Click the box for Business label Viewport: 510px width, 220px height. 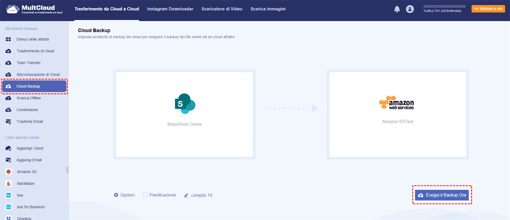coord(31,207)
